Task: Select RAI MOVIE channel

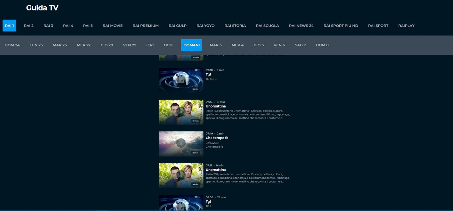Action: coord(113,25)
